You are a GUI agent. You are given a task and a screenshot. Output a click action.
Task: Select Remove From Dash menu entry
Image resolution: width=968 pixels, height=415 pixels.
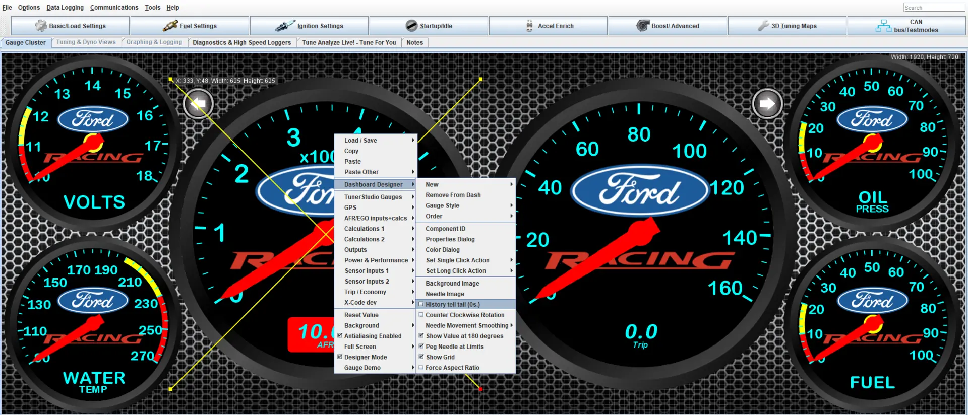453,195
